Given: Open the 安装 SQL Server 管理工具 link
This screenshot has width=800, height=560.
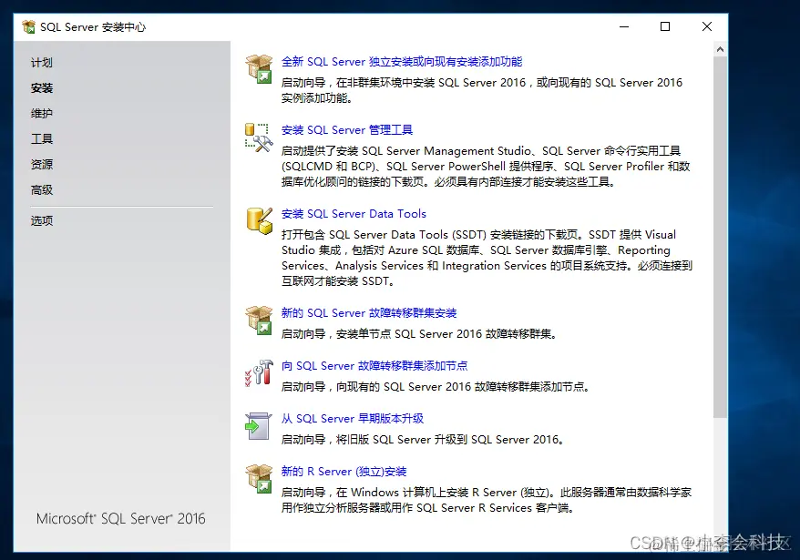Looking at the screenshot, I should 347,130.
